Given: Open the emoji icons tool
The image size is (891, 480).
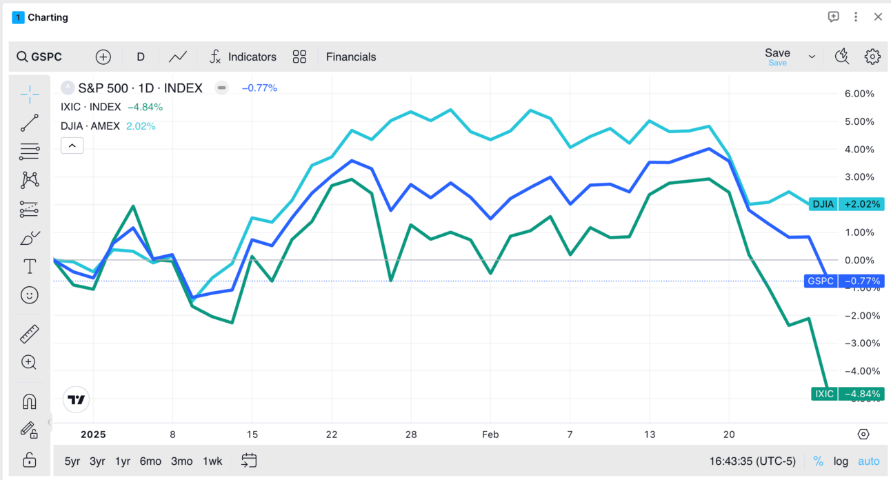Looking at the screenshot, I should (30, 295).
